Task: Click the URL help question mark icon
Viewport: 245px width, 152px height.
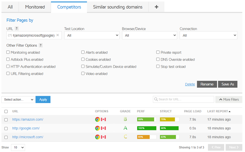Action: tap(17, 28)
